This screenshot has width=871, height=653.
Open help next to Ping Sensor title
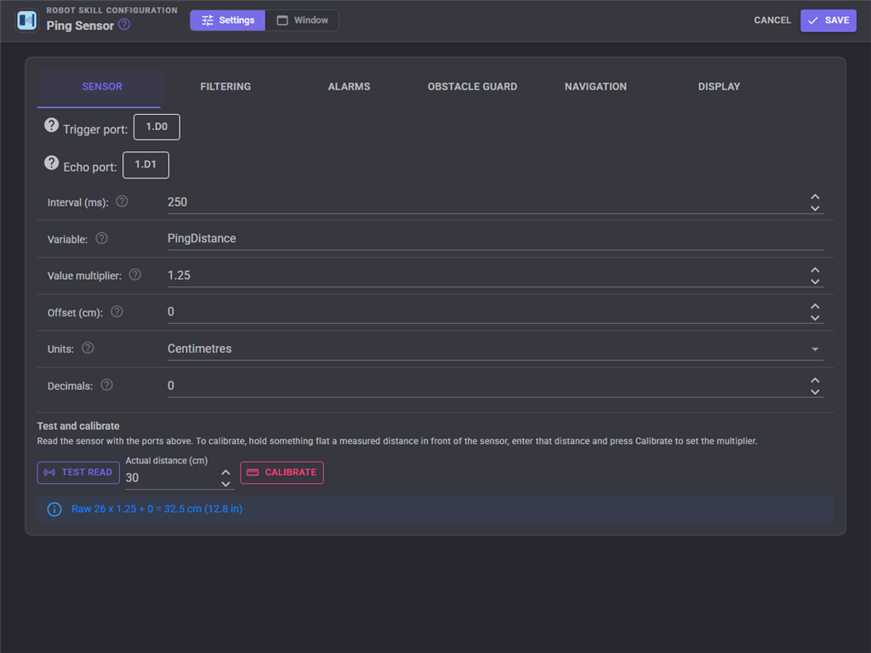pos(124,25)
